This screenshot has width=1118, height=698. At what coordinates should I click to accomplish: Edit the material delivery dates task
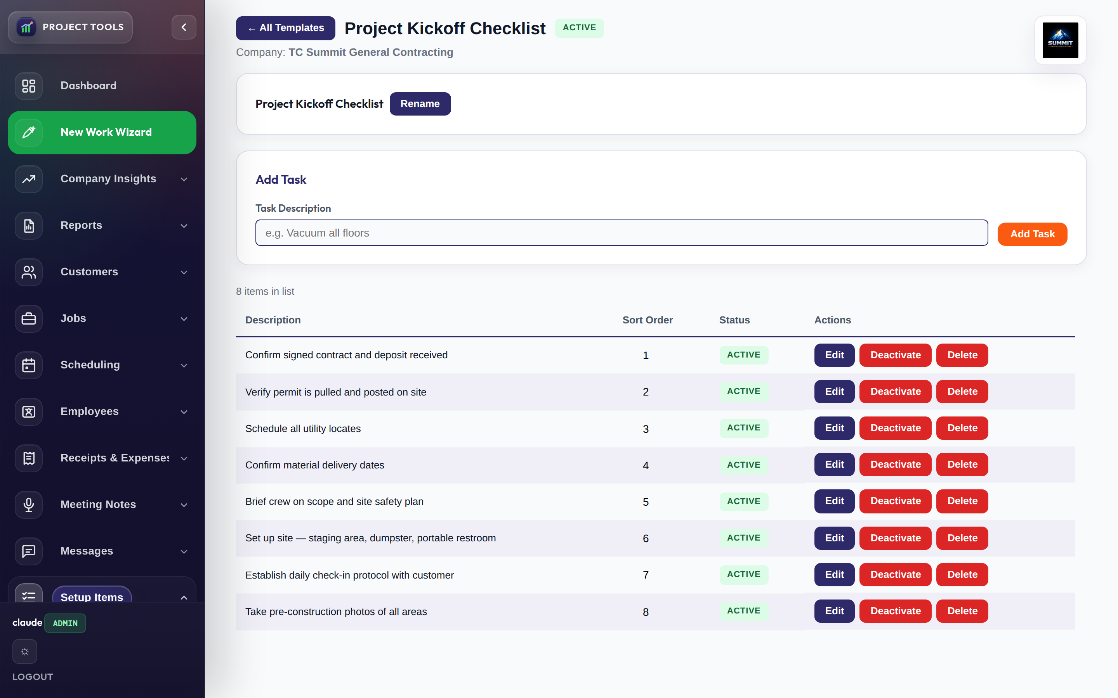tap(834, 465)
